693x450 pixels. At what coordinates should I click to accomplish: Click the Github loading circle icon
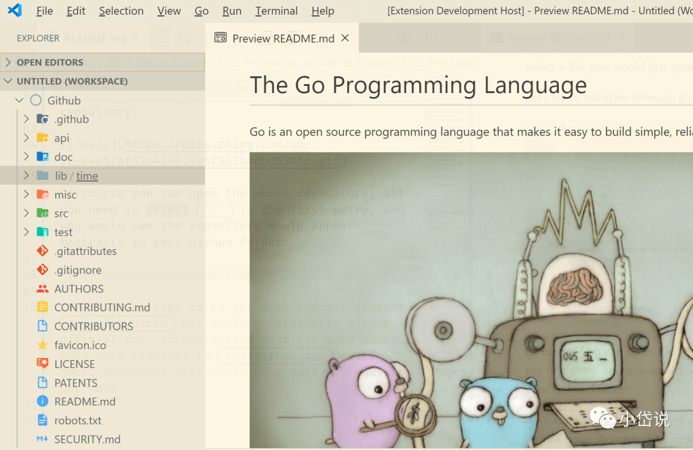[x=36, y=100]
